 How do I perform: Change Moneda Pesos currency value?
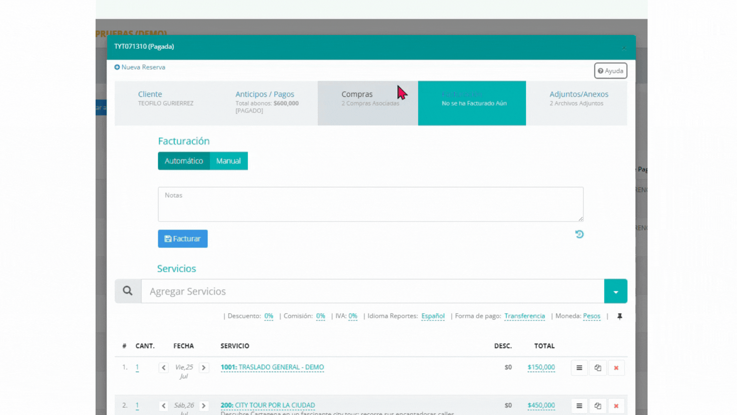(591, 316)
